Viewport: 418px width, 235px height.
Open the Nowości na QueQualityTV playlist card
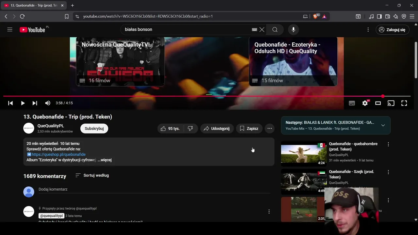coord(120,61)
